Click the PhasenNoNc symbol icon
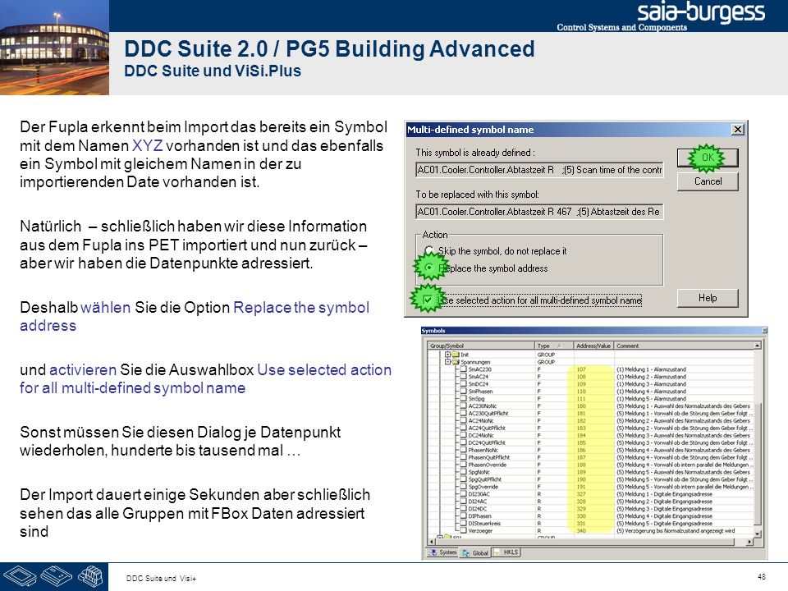The image size is (788, 591). [x=464, y=451]
